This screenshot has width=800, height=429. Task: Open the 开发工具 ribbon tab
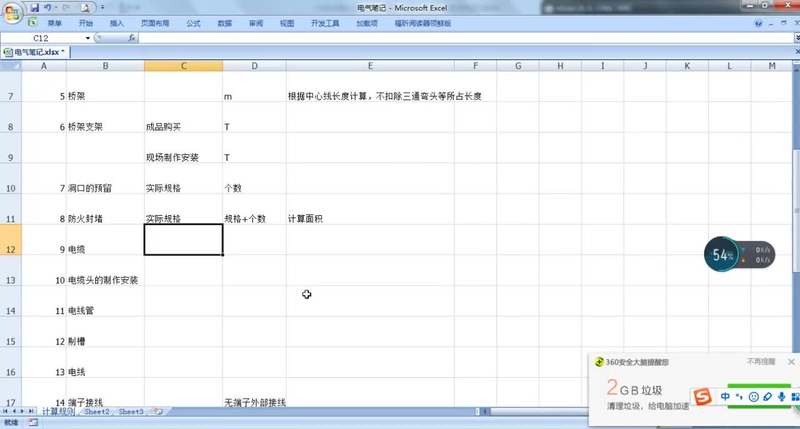click(x=325, y=23)
